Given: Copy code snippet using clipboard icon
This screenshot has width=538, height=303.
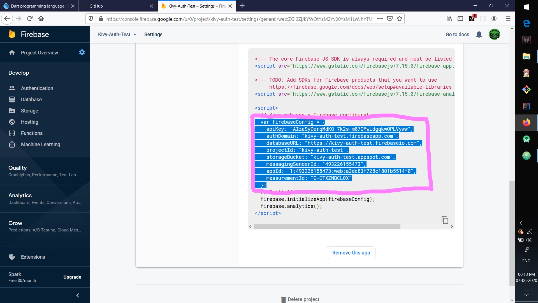Looking at the screenshot, I should (x=445, y=220).
